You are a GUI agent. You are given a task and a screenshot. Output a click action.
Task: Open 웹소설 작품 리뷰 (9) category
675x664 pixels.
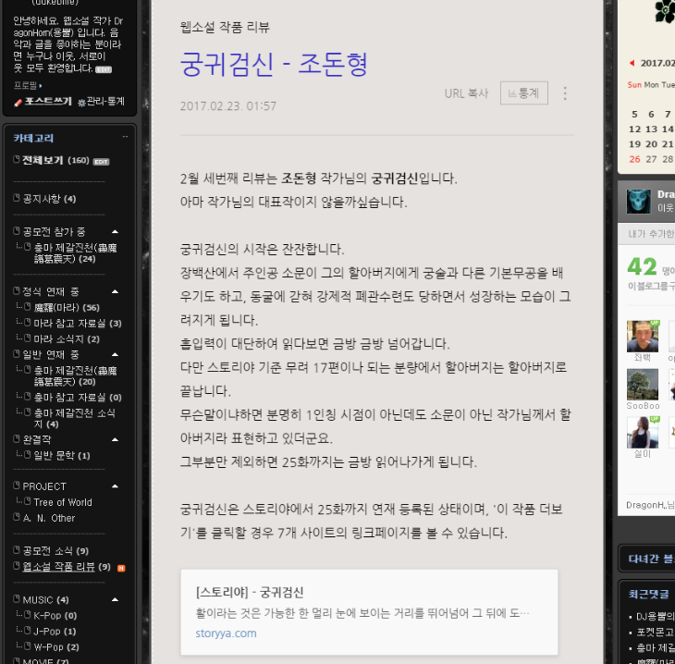[67, 567]
